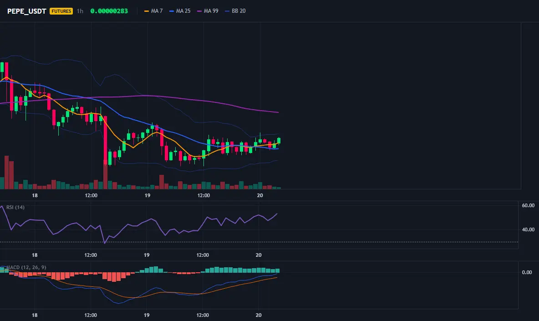Toggle the MA 7 legend entry
539x321 pixels.
tap(153, 11)
